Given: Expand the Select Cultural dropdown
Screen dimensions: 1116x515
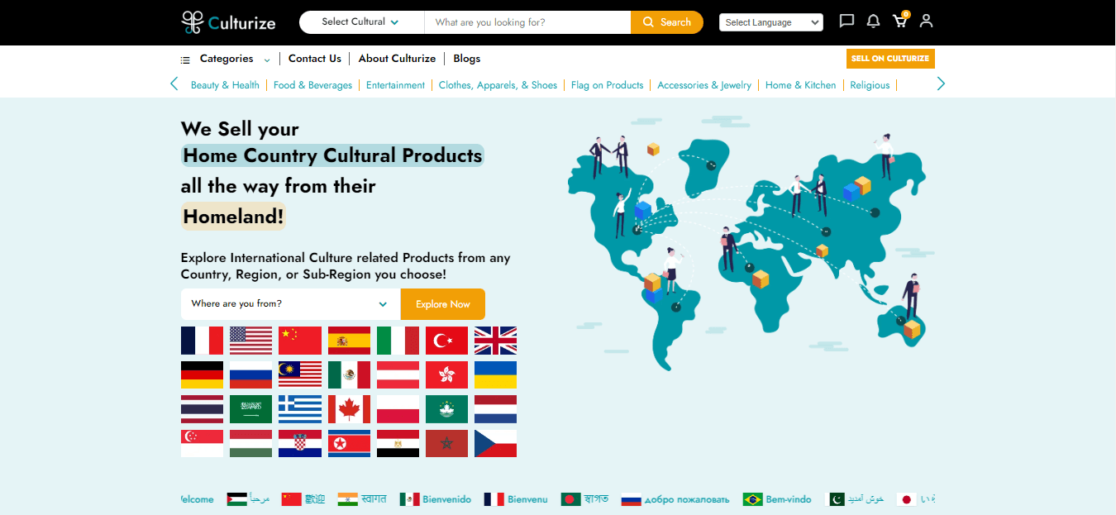Looking at the screenshot, I should click(360, 22).
